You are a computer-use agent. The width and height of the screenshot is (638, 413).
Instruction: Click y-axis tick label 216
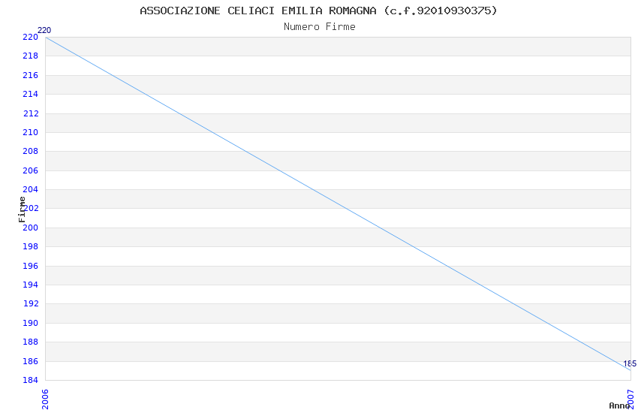pos(30,75)
